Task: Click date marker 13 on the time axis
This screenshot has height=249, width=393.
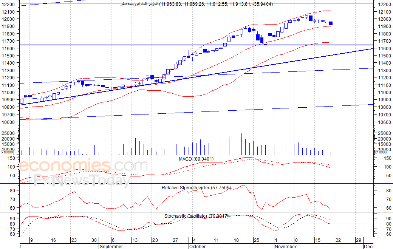Action: (x=135, y=240)
